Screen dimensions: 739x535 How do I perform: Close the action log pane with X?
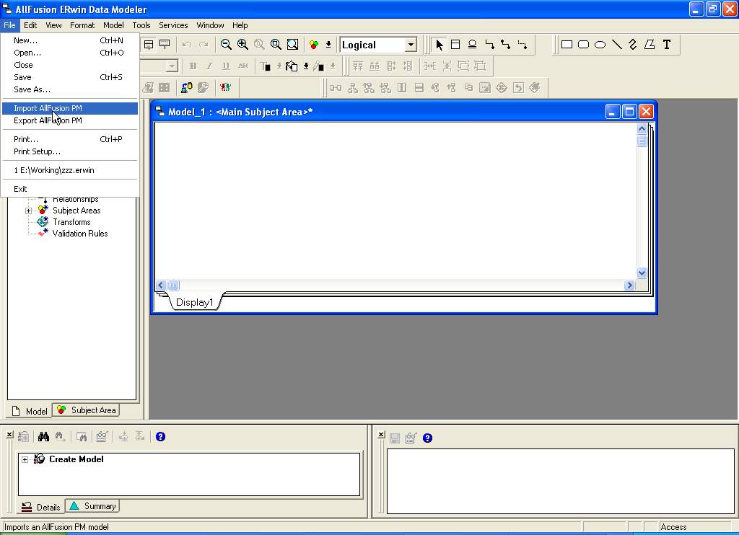tap(9, 435)
